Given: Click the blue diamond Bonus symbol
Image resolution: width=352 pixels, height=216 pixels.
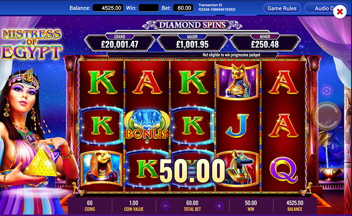Looking at the screenshot, I should click(147, 127).
